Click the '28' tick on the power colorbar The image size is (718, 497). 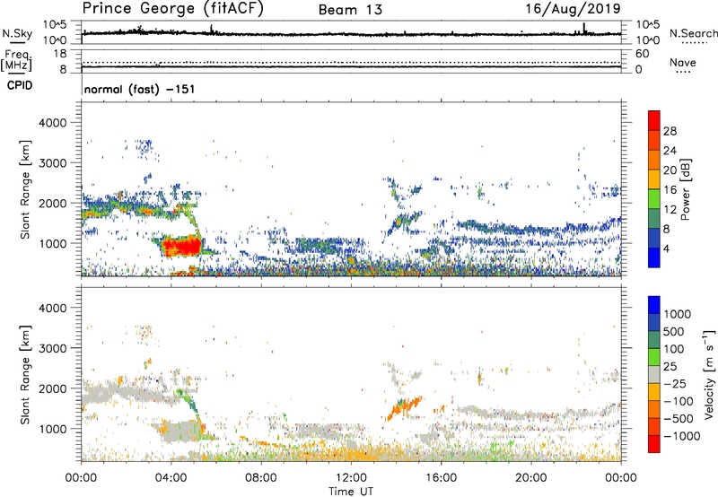tap(670, 131)
